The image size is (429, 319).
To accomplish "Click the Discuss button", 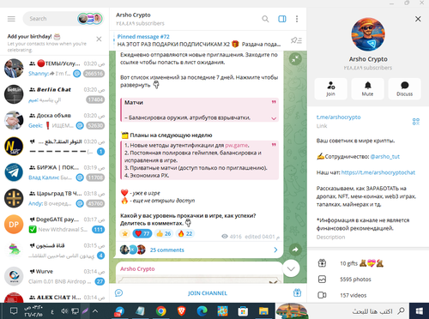I will pos(405,89).
